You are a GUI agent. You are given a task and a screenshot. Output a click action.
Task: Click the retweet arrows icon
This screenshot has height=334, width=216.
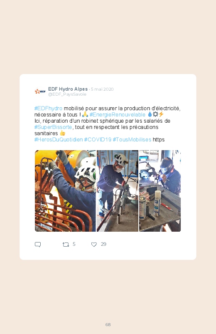pyautogui.click(x=66, y=244)
